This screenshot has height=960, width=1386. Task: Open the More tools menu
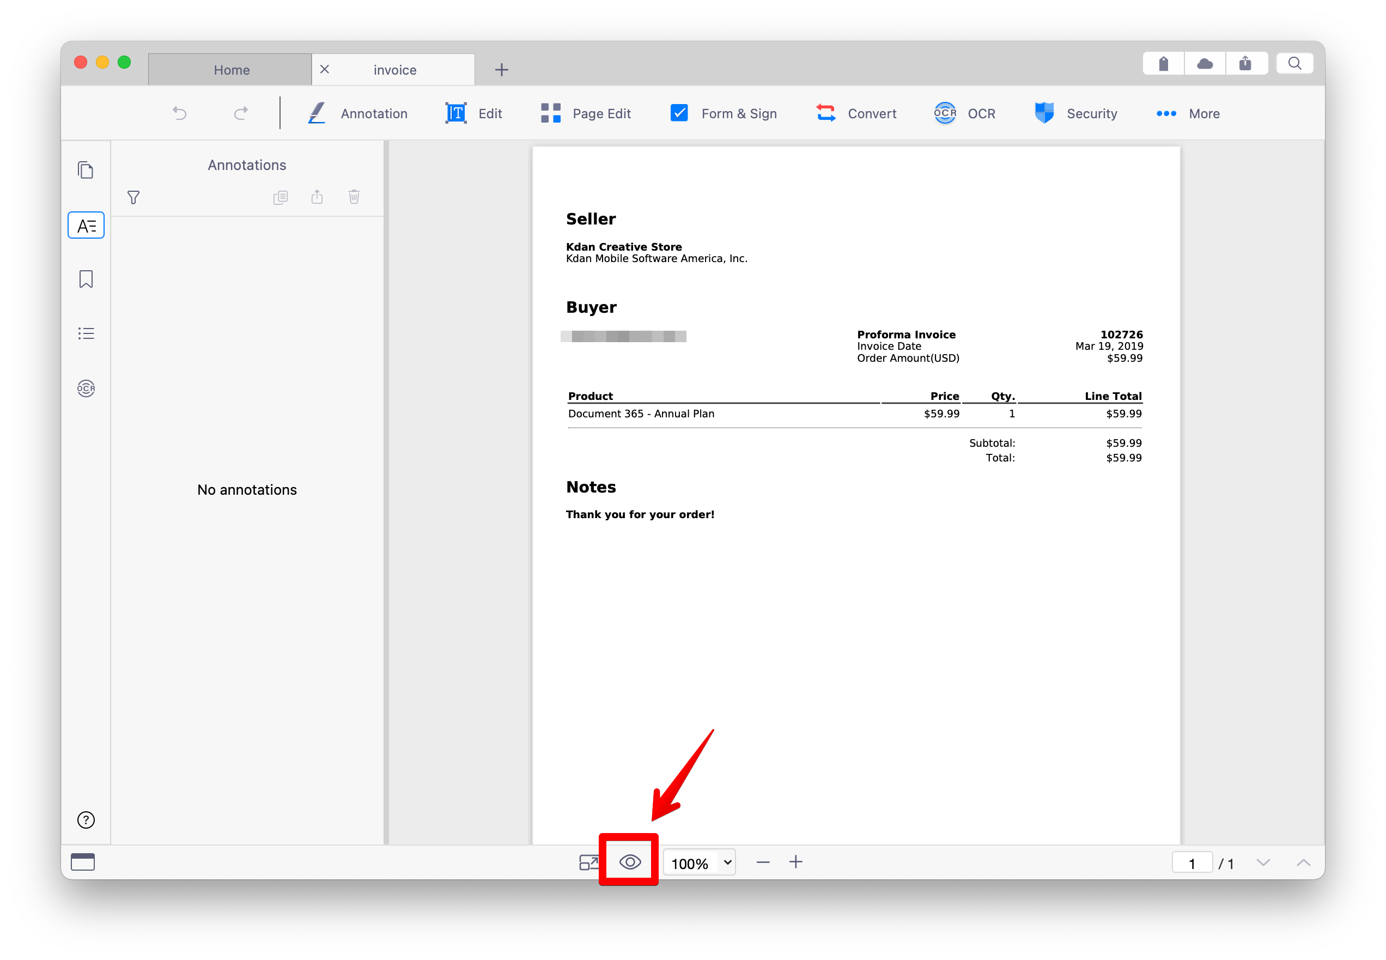1188,113
